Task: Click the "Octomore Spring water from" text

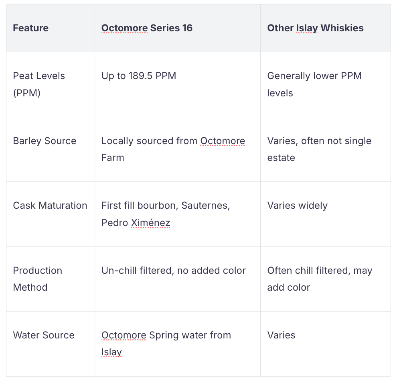Action: [x=166, y=335]
